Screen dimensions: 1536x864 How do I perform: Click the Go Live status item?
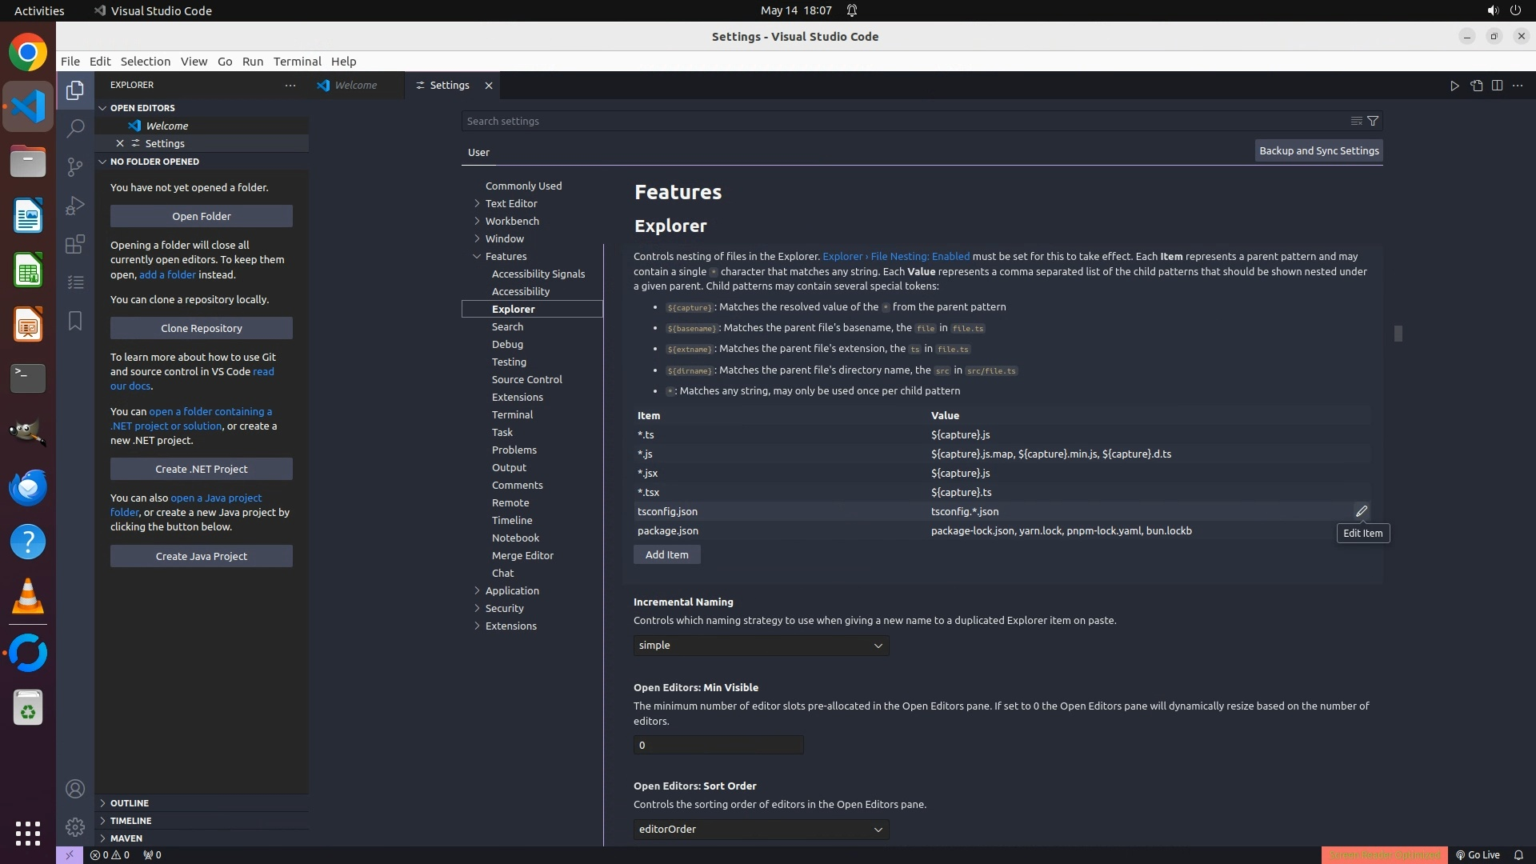(x=1477, y=854)
